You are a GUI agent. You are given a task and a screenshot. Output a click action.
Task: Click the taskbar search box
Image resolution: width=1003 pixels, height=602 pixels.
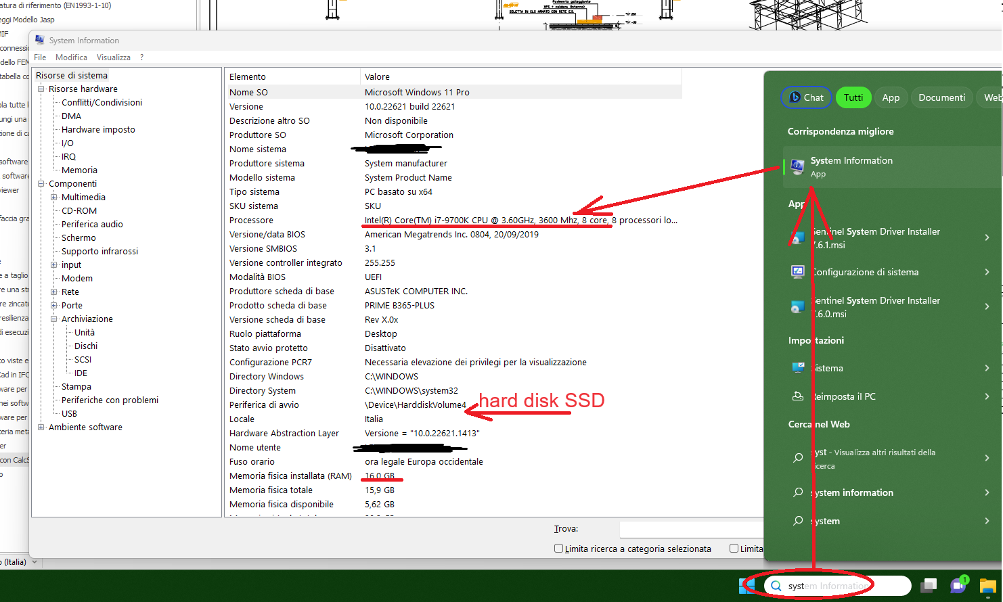[837, 586]
